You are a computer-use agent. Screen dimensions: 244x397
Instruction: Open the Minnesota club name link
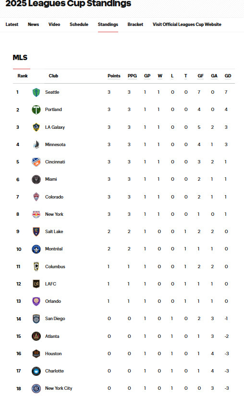click(x=55, y=145)
